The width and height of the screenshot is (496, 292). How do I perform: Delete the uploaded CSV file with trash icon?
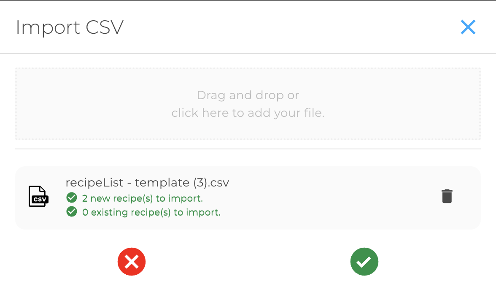(x=447, y=196)
